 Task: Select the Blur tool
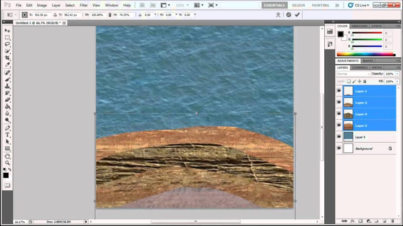tap(7, 113)
